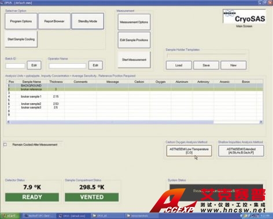This screenshot has height=219, width=273.
Task: Open the Windows Start menu
Action: 9,216
